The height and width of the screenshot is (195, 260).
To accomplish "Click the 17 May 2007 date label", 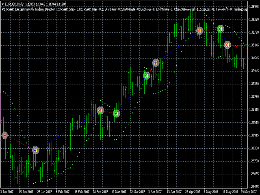I will 230,192.
